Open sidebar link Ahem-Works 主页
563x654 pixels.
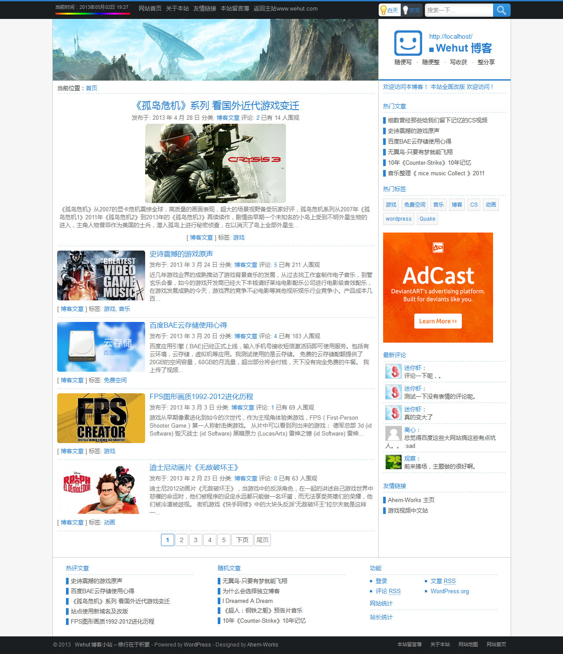click(411, 500)
